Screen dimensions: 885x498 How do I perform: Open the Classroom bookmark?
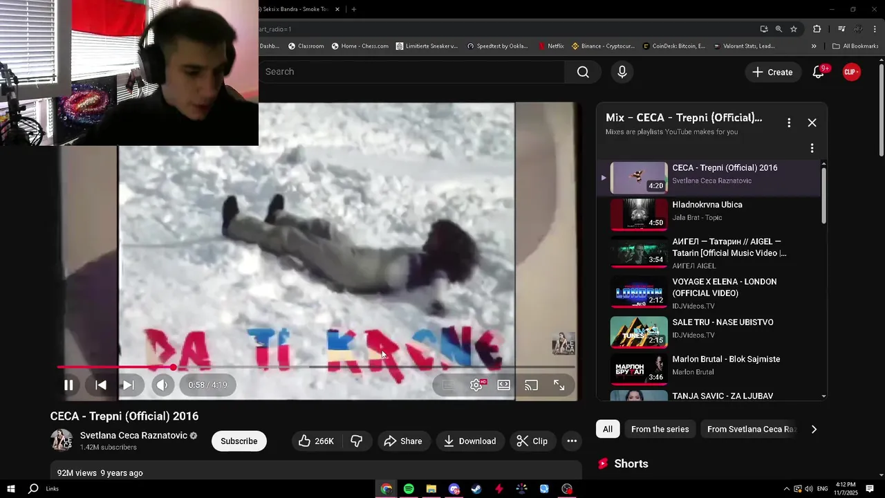pos(306,46)
